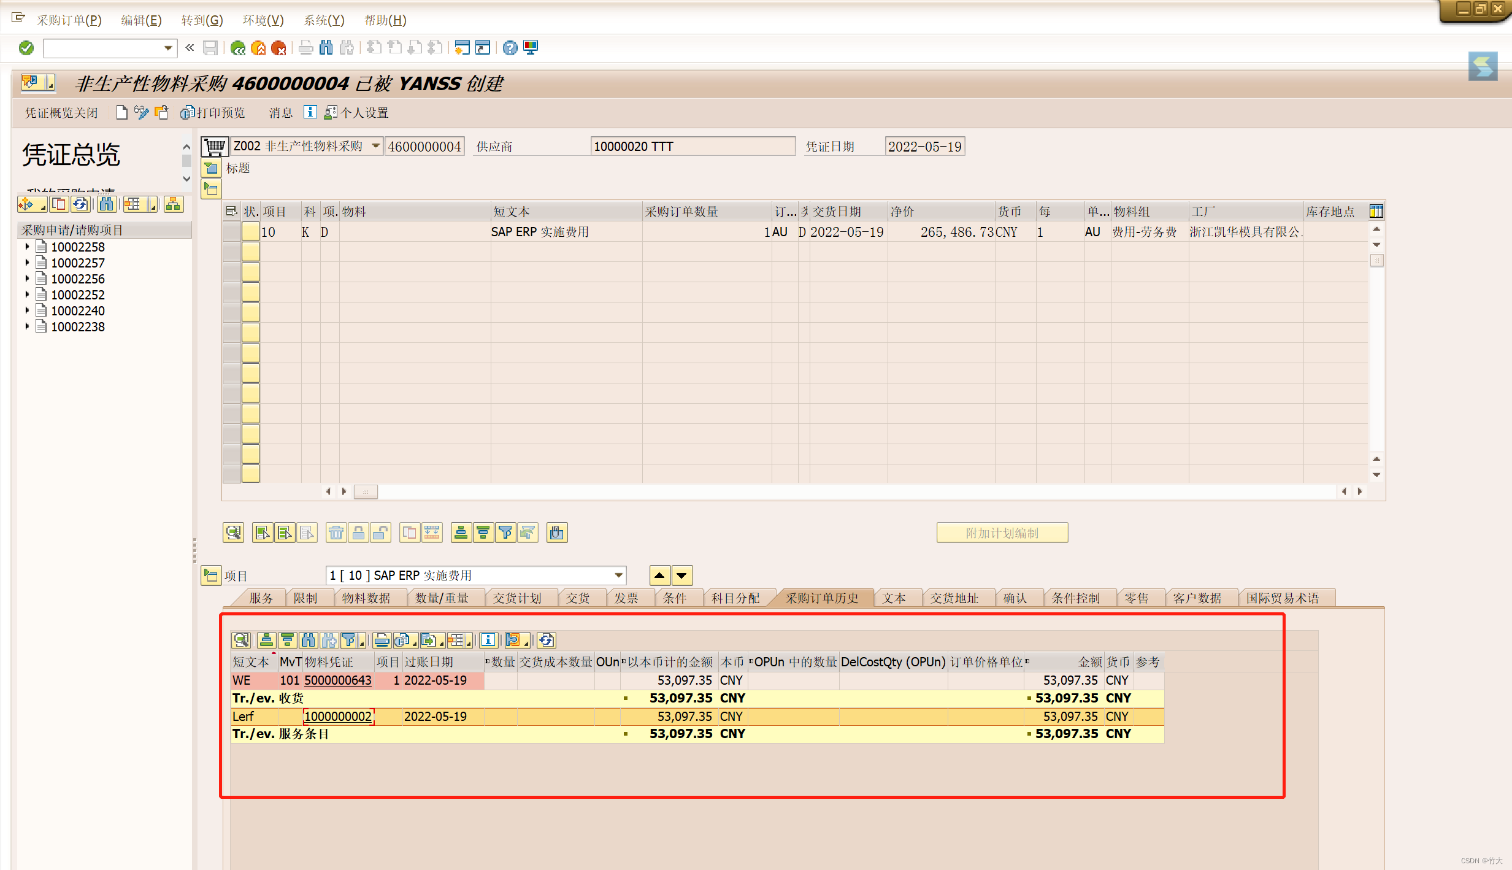1512x870 pixels.
Task: Click the horizontal scrollbar thumb of item table
Action: pos(366,491)
